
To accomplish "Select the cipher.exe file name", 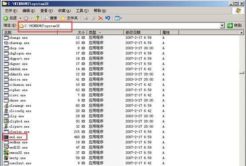I will 18,90.
